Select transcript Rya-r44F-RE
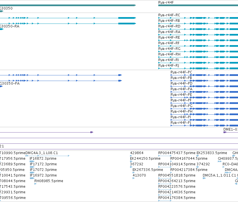The width and height of the screenshot is (238, 202). click(169, 38)
